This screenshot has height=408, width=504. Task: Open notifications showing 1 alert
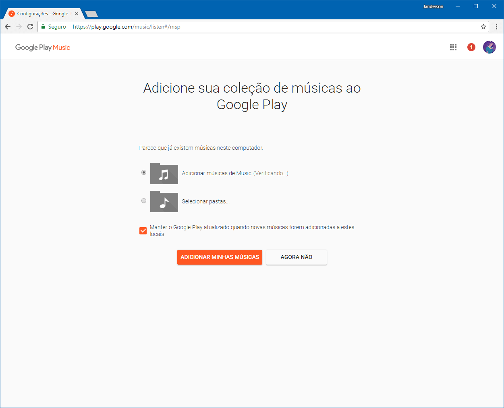pyautogui.click(x=471, y=47)
